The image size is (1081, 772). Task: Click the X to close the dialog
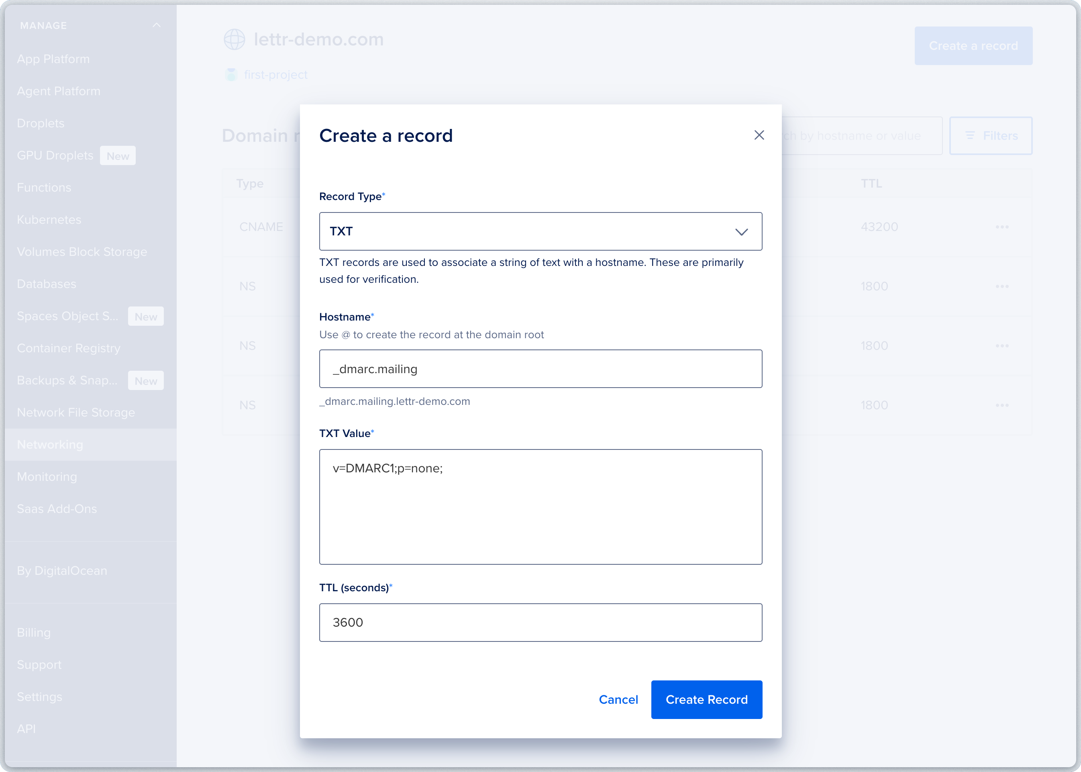coord(759,135)
